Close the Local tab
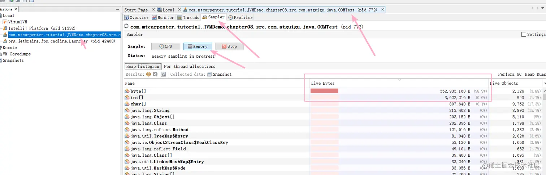This screenshot has height=175, width=546. [x=179, y=10]
